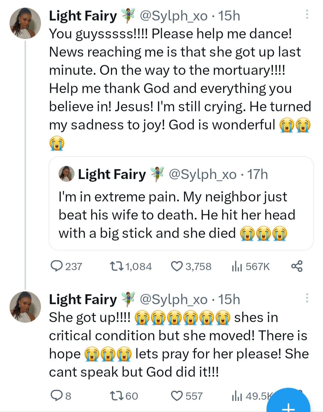Open more options menu on second tweet
Screen dimensions: 323x412
coord(307,298)
